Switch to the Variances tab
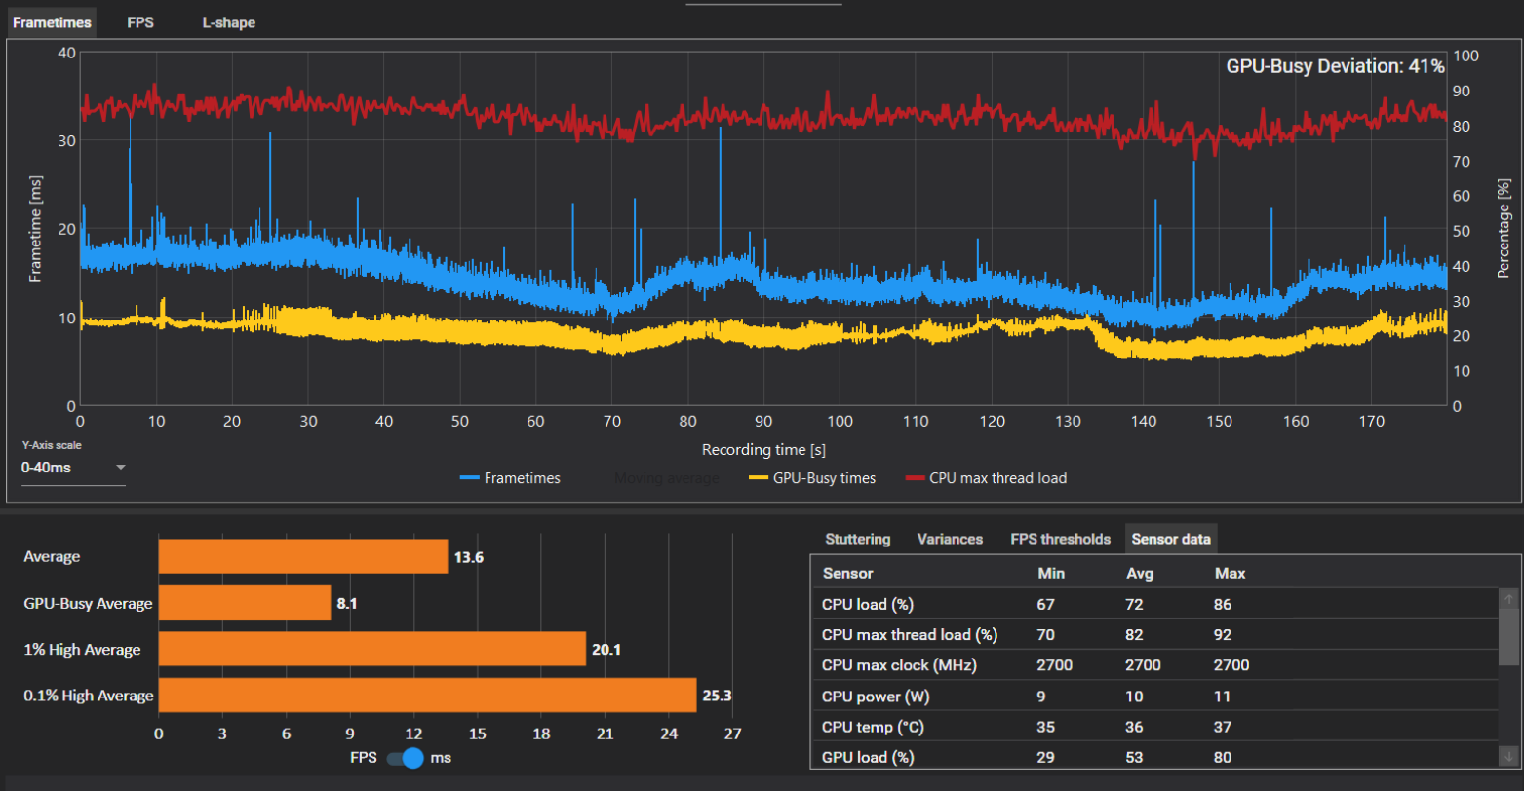Screen dimensions: 1524x791 pos(951,539)
